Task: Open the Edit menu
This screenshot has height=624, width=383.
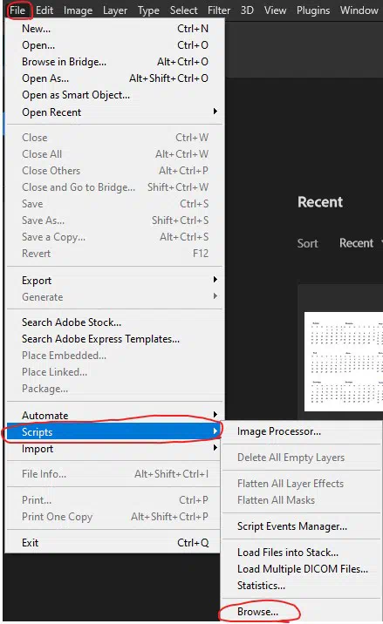Action: click(44, 10)
